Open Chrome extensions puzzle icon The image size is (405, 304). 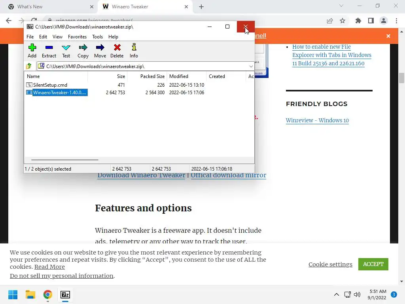click(358, 21)
